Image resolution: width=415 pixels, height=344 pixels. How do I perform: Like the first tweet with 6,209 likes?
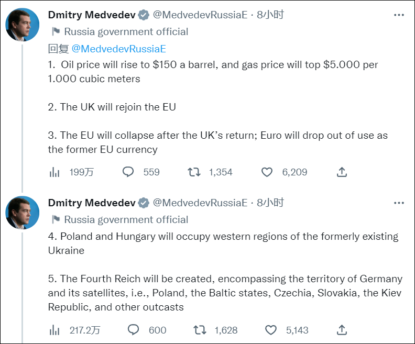click(267, 172)
